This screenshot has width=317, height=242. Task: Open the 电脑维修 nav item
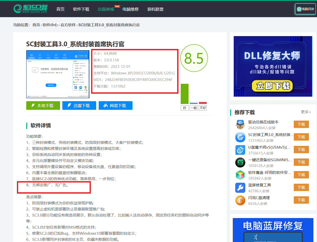130,9
